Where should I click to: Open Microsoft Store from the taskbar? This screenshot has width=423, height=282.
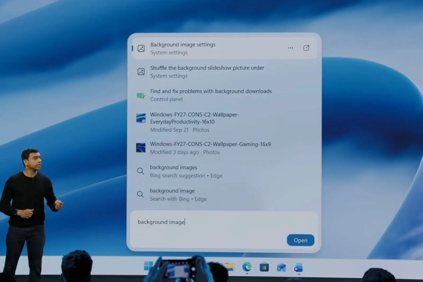click(x=264, y=267)
